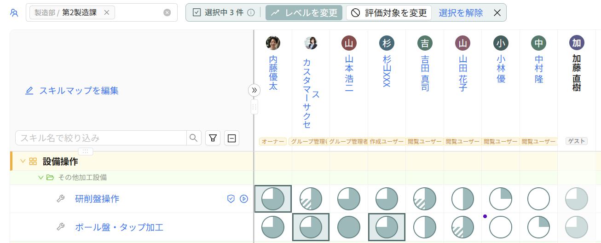Viewport: 601px width, 243px height.
Task: Open the 吉田真司 name link
Action: 425,74
